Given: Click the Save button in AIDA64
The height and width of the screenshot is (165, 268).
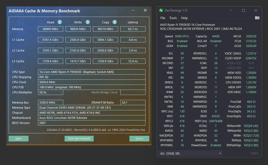Looking at the screenshot, I should [19, 138].
